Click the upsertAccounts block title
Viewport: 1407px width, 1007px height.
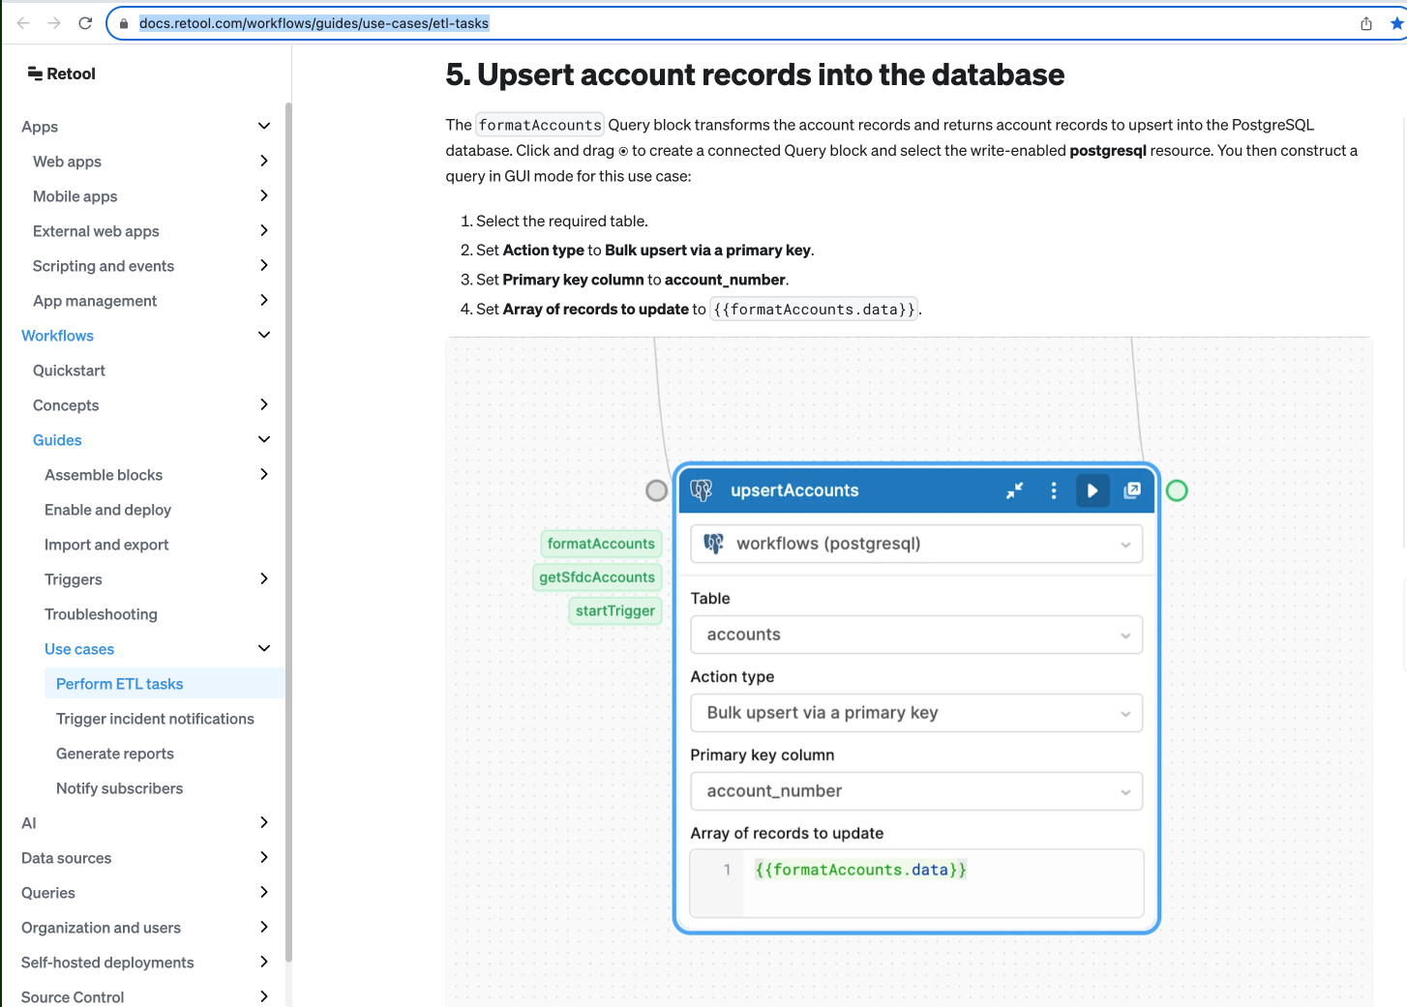tap(794, 490)
